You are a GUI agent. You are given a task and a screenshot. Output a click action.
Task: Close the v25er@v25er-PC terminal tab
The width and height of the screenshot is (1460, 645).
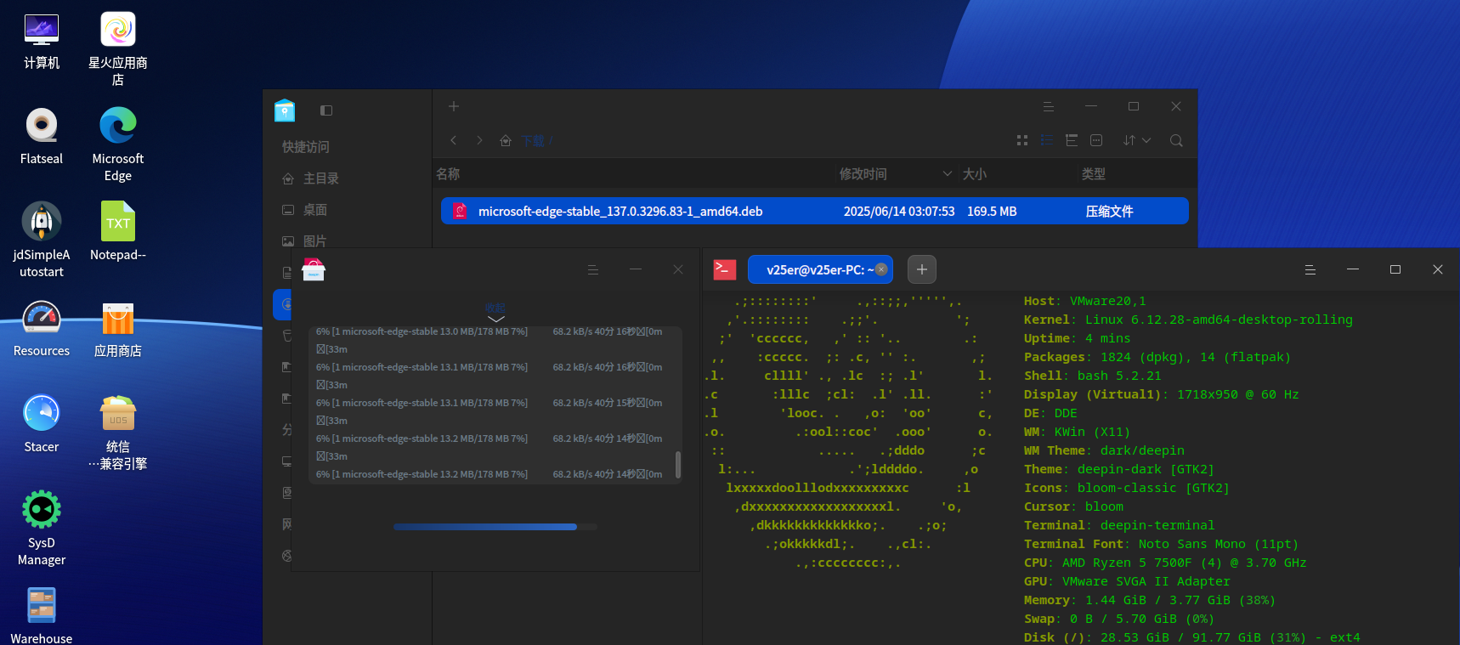881,269
